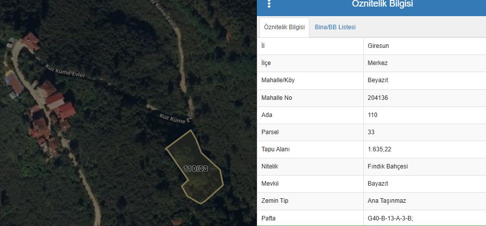Select the Beyazıt Mahalle/Köy value
Screen dimensions: 486x226
[377, 80]
